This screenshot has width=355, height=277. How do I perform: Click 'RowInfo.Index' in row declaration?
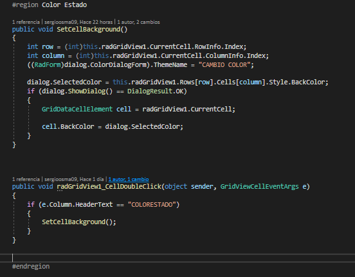coord(219,47)
